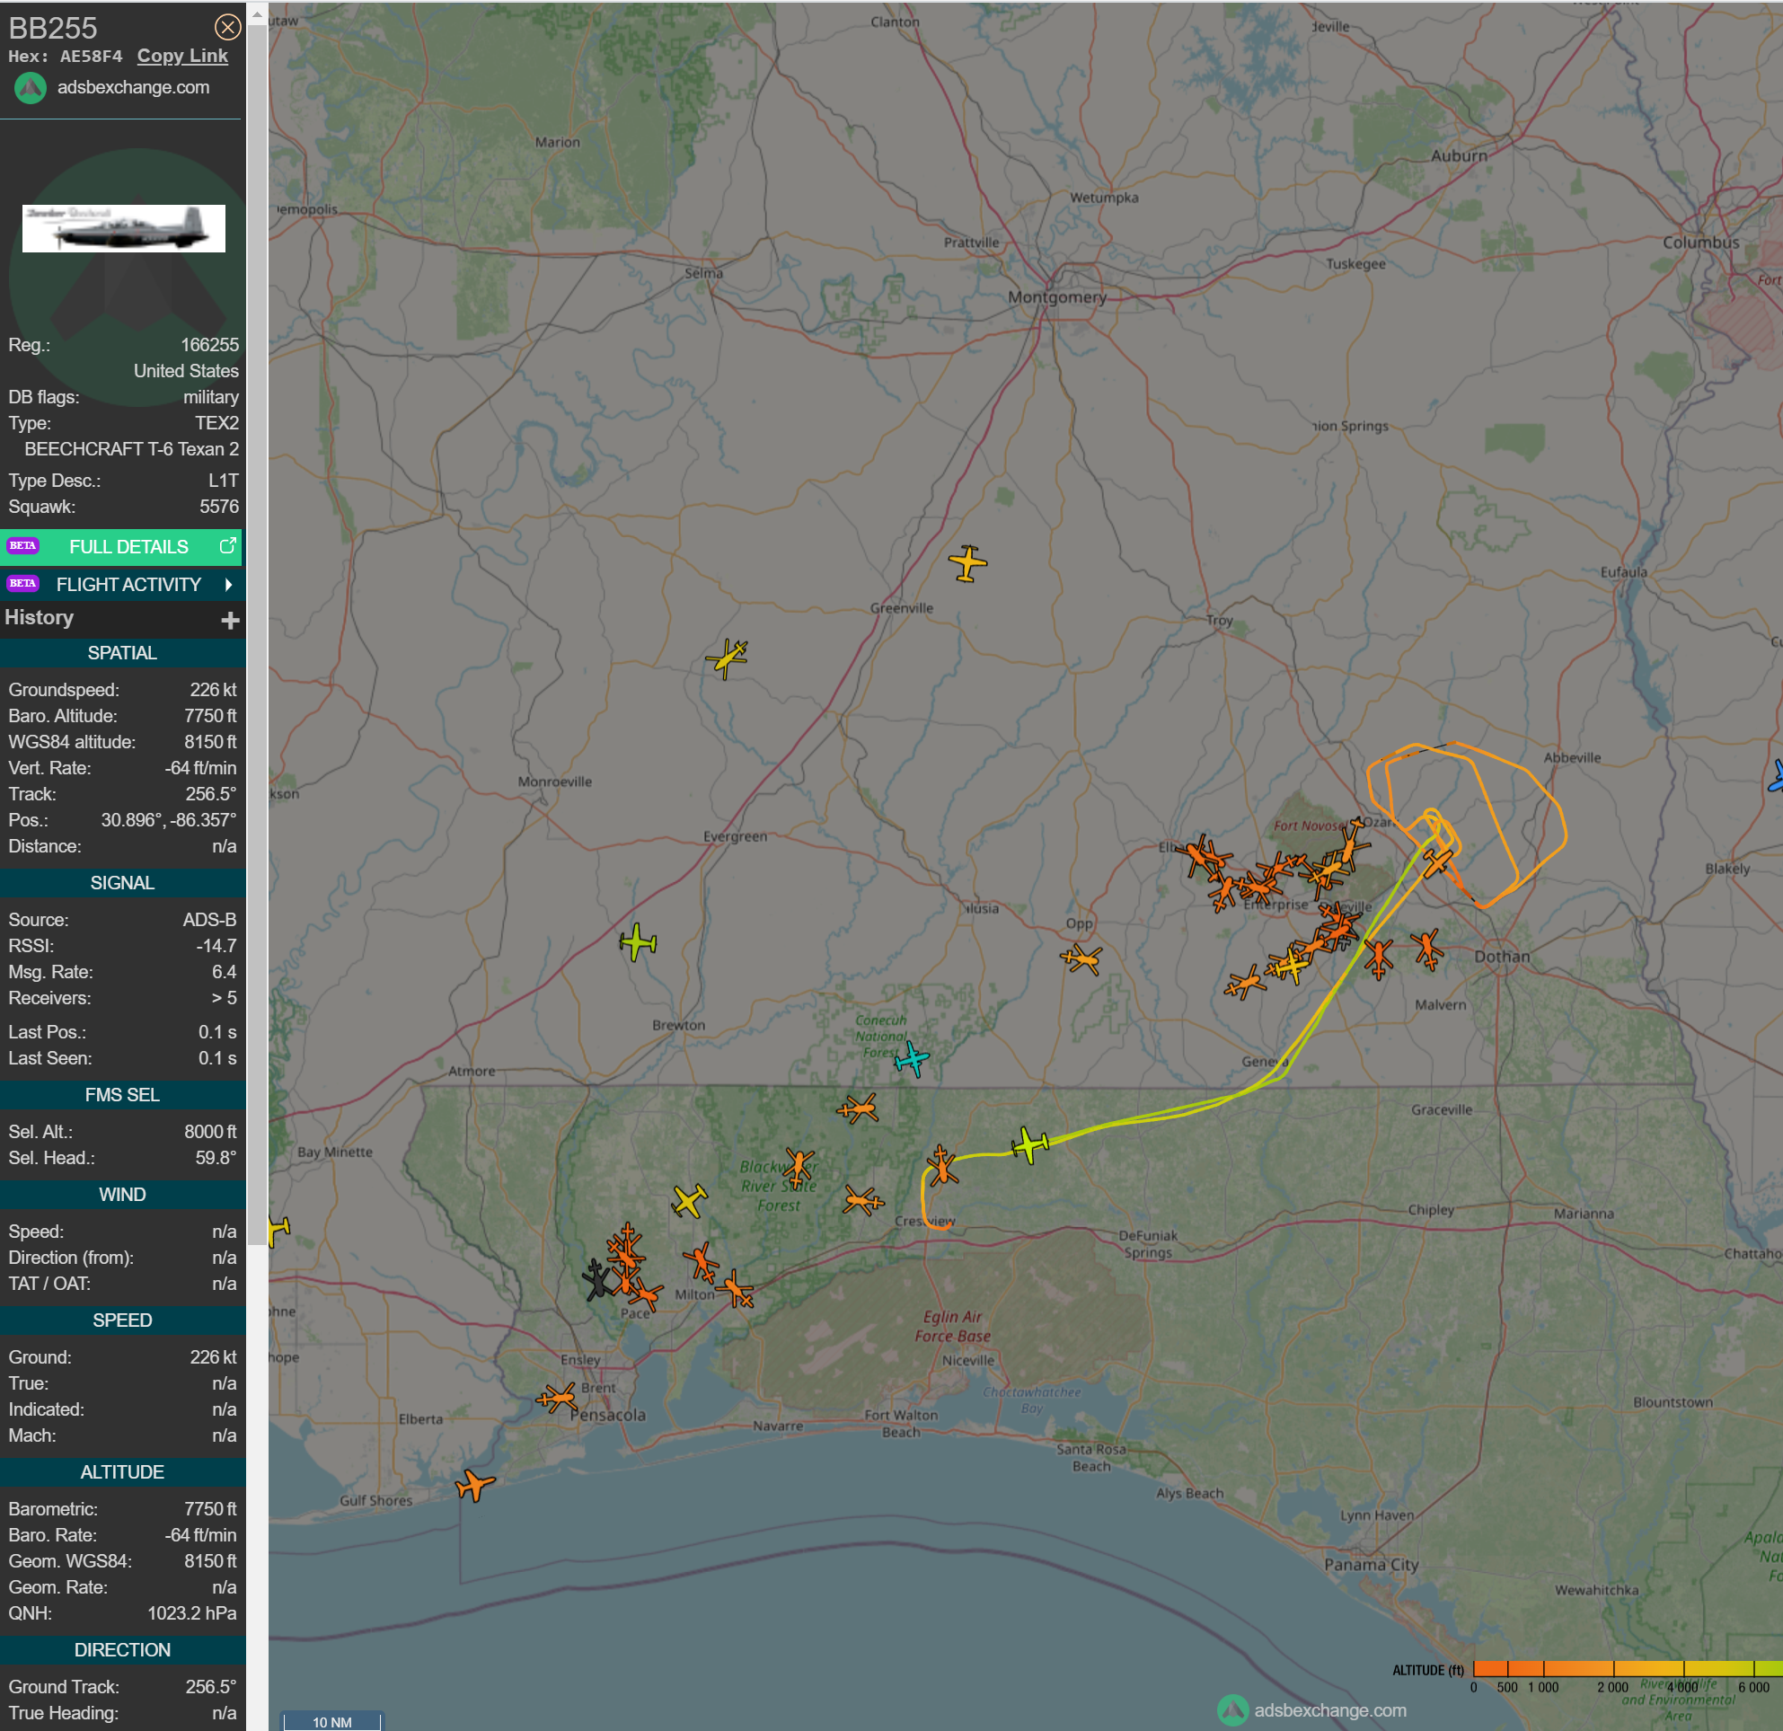The width and height of the screenshot is (1783, 1731).
Task: Click the Squawk value 5576
Action: point(219,507)
